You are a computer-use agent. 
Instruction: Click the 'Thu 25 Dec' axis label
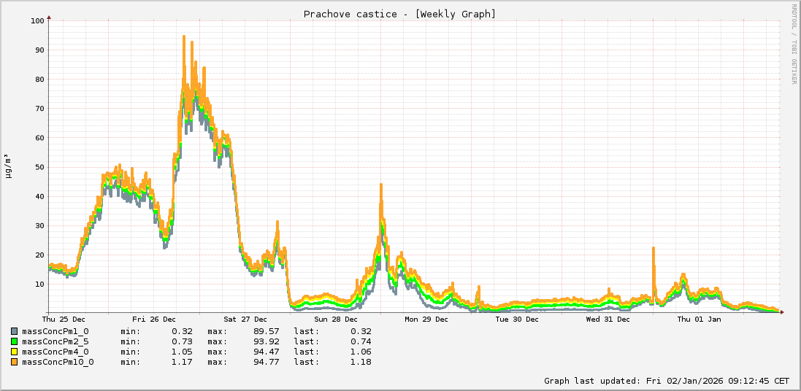pyautogui.click(x=64, y=320)
